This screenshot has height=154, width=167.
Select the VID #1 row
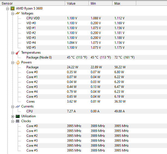pyautogui.click(x=96, y=28)
